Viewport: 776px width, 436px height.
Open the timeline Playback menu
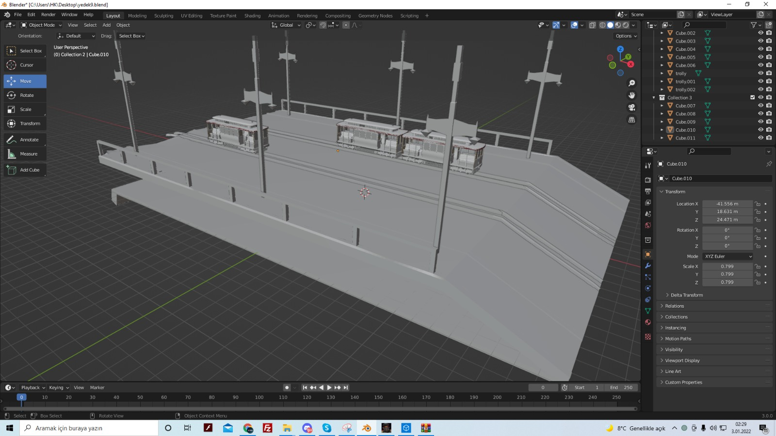point(33,388)
